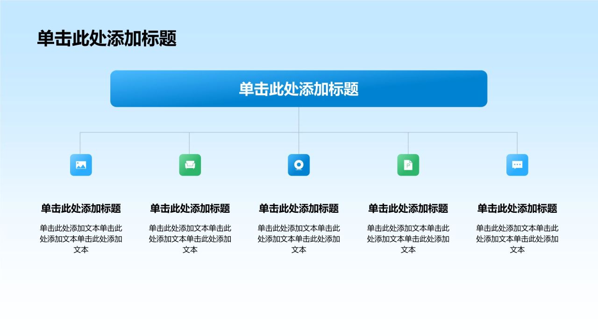Select the blue banner titled 单击此处添加标题

coord(299,89)
